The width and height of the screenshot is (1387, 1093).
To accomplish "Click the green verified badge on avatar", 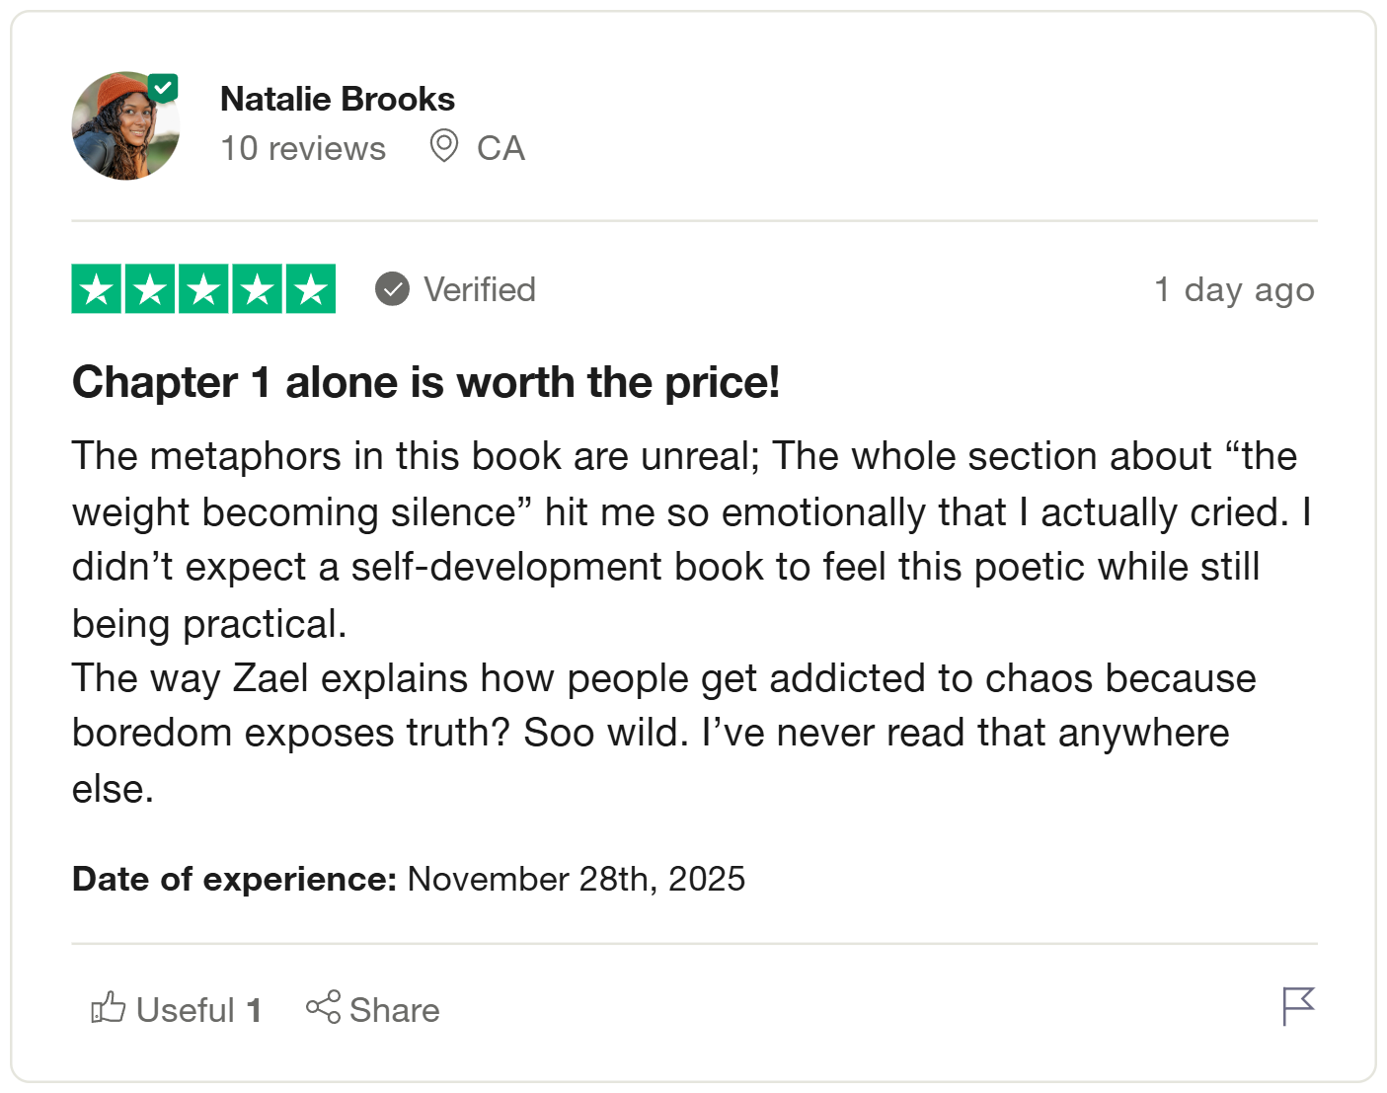I will (163, 88).
